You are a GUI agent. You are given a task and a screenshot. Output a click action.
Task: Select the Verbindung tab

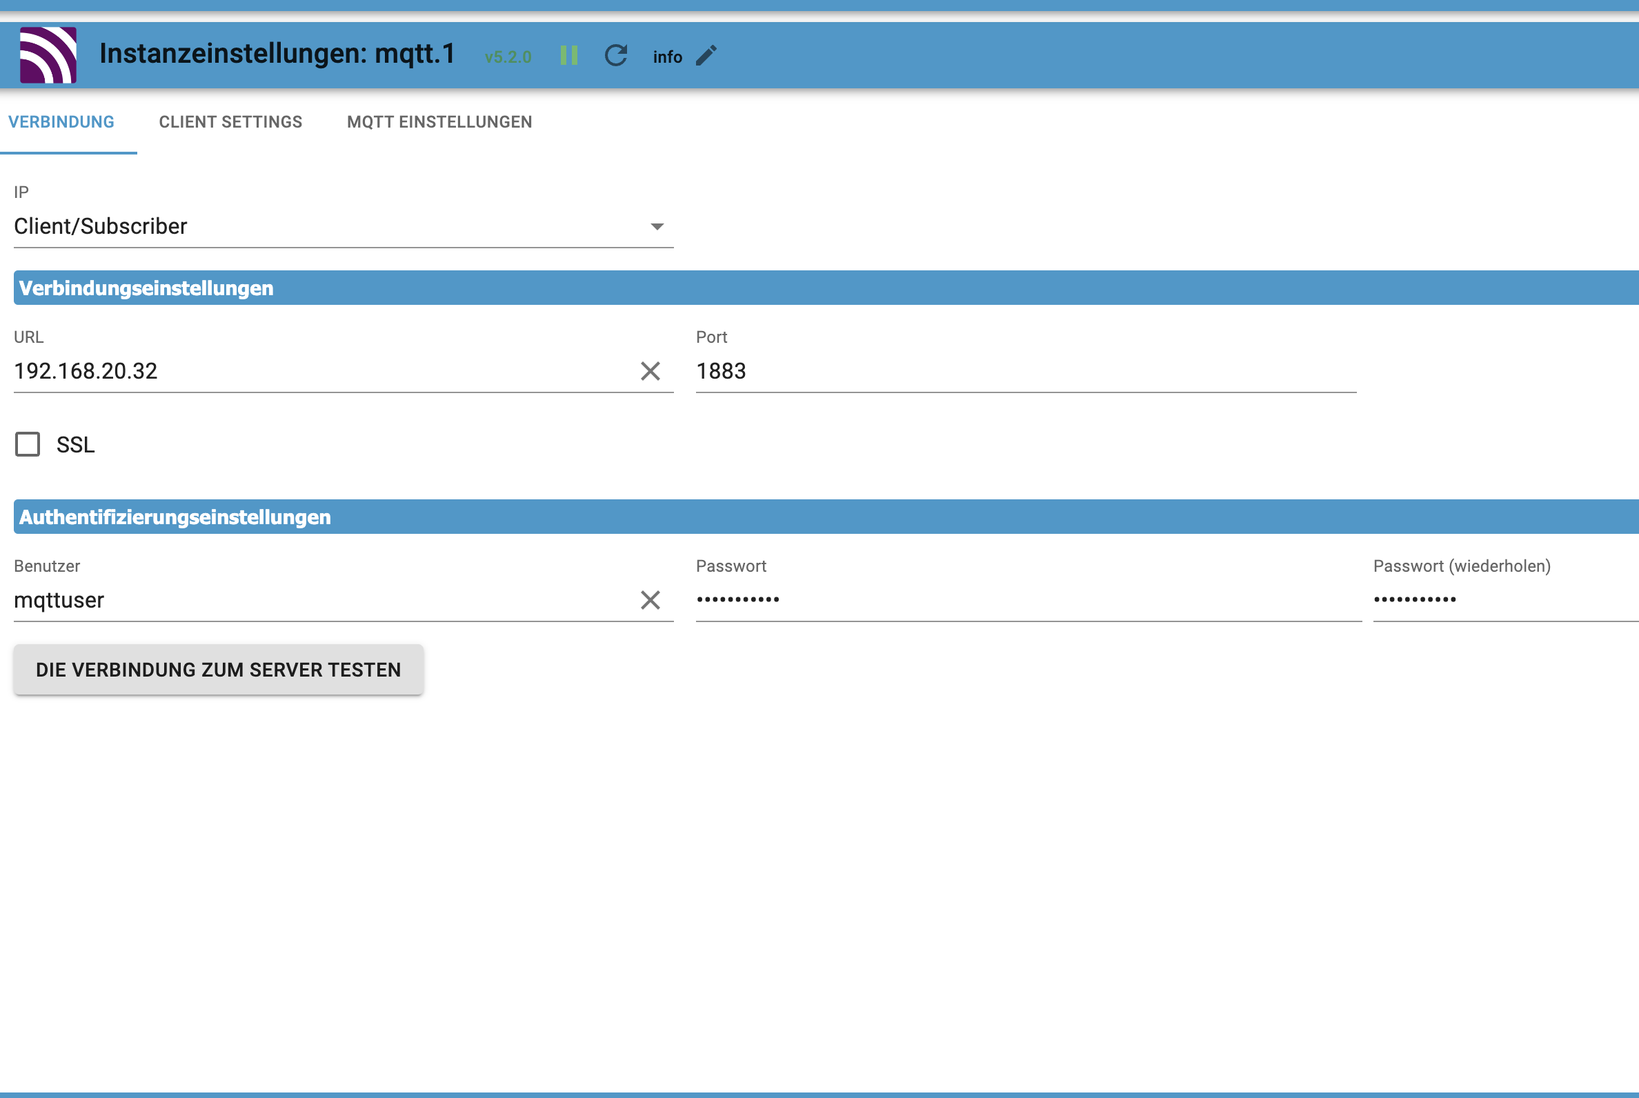point(61,122)
